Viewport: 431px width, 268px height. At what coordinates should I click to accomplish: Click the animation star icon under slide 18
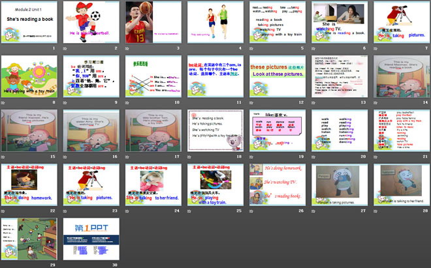(x=189, y=157)
